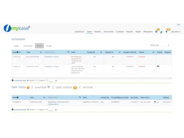Image resolution: width=184 pixels, height=138 pixels.
Task: Open the Reports menu
Action: point(130,32)
